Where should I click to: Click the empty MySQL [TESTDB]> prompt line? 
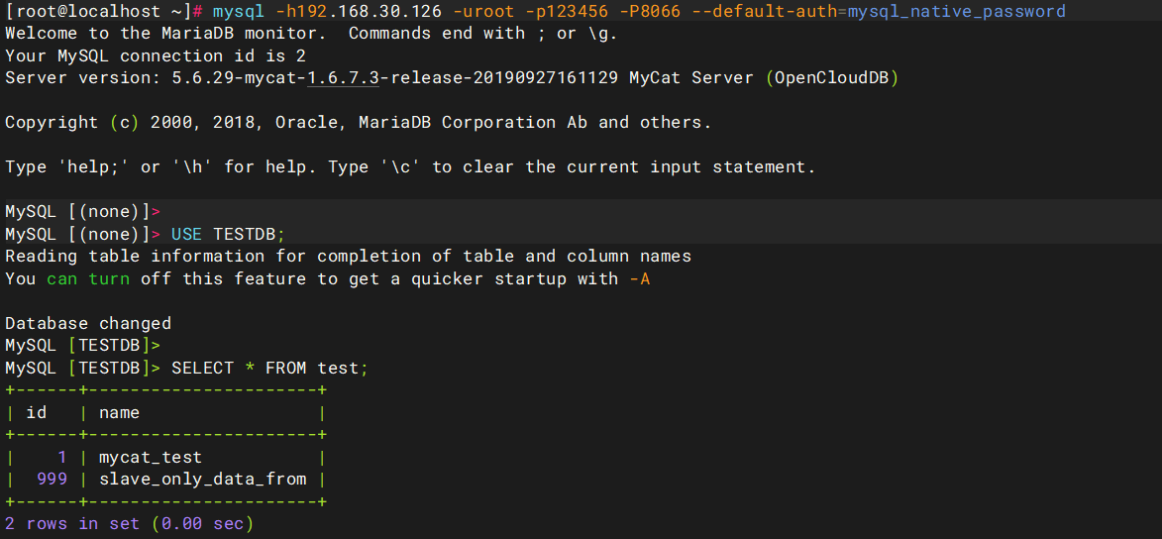(82, 346)
